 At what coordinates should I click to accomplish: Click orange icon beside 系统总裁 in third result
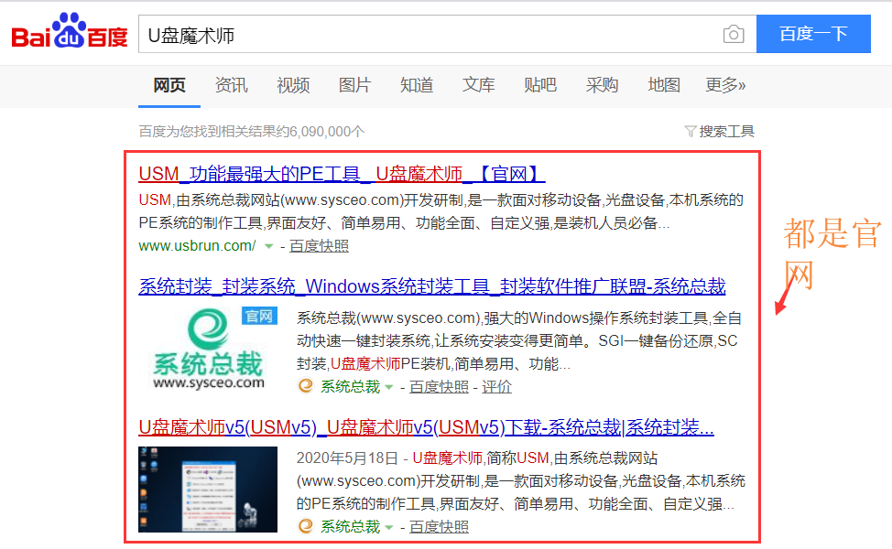click(x=306, y=526)
